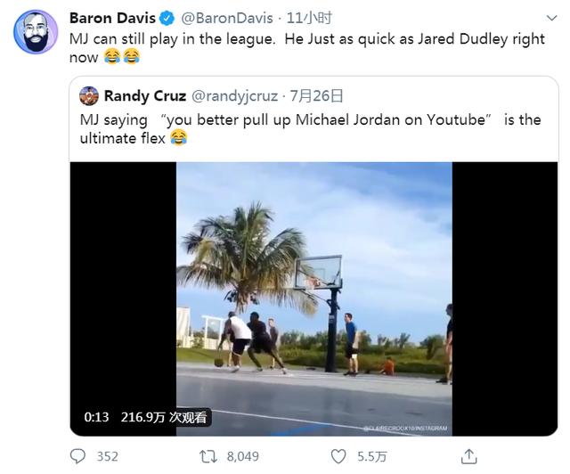
Task: Click the 8,049 retweets count
Action: point(243,456)
